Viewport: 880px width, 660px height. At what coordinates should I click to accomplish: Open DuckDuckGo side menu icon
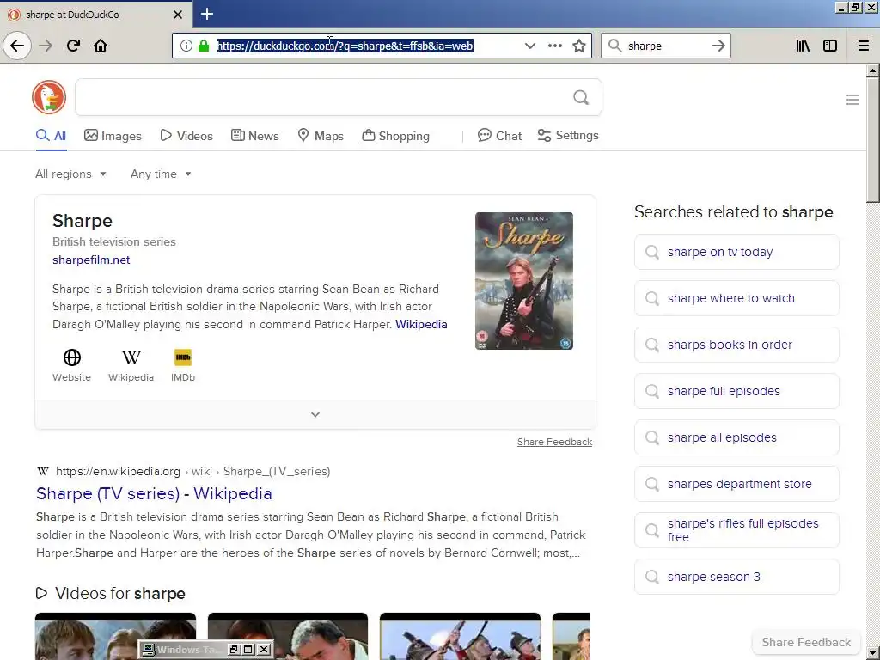point(852,100)
